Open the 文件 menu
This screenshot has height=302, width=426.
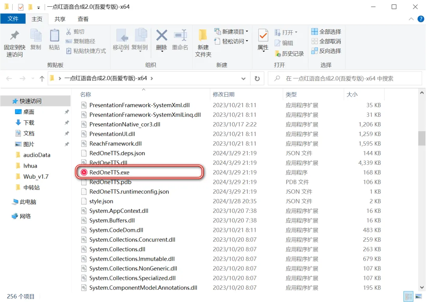(13, 19)
